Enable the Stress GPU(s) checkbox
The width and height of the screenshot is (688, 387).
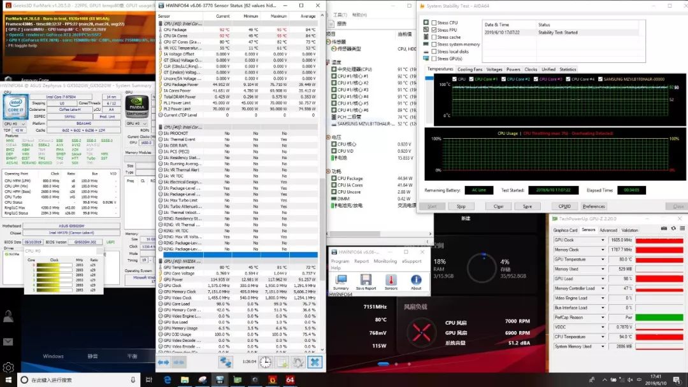(x=434, y=59)
